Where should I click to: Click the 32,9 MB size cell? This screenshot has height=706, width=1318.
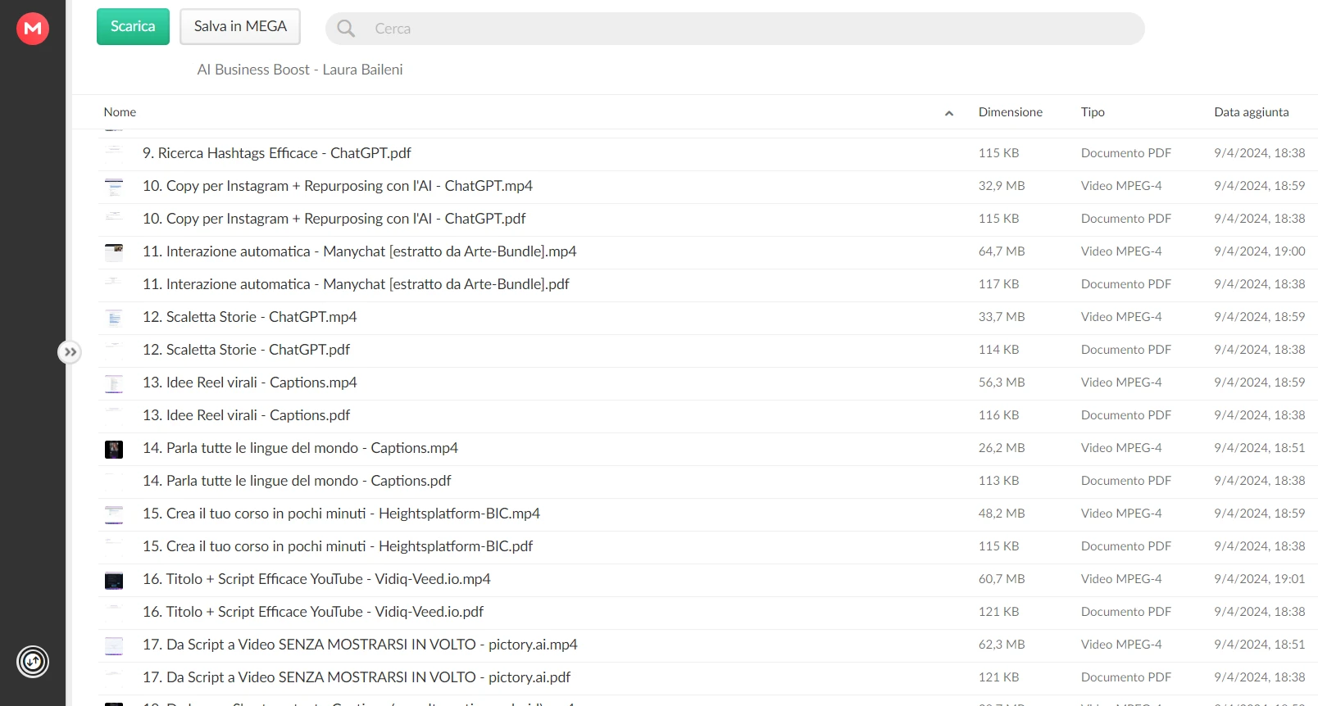[1002, 186]
